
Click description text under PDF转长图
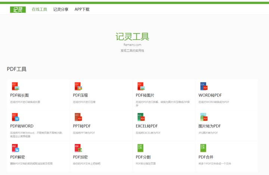[x=25, y=102]
